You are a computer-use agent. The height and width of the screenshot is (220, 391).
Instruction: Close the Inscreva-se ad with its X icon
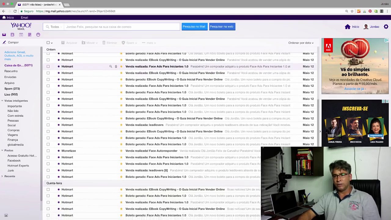(x=387, y=101)
